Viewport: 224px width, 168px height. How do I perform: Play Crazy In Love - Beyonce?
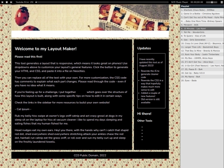click(202, 44)
